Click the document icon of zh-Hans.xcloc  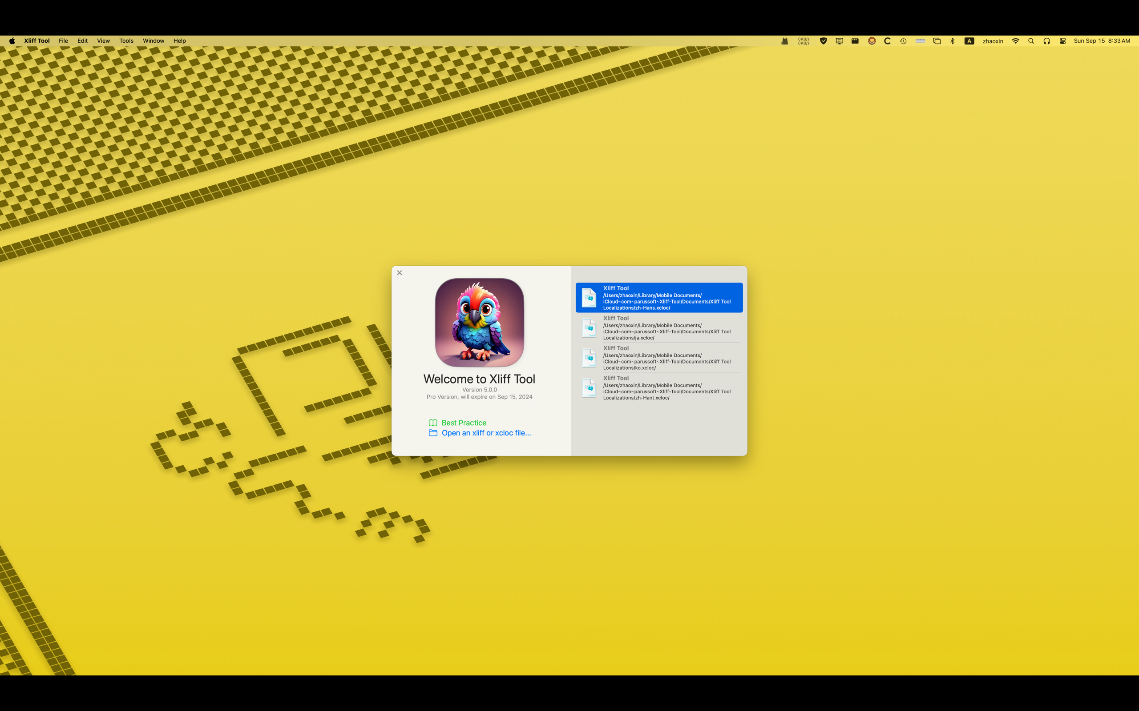(589, 298)
